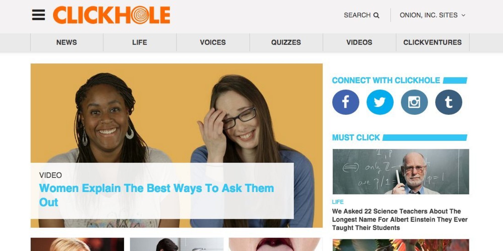Click the LIFE category label under thumbnail
The width and height of the screenshot is (503, 251).
point(338,202)
